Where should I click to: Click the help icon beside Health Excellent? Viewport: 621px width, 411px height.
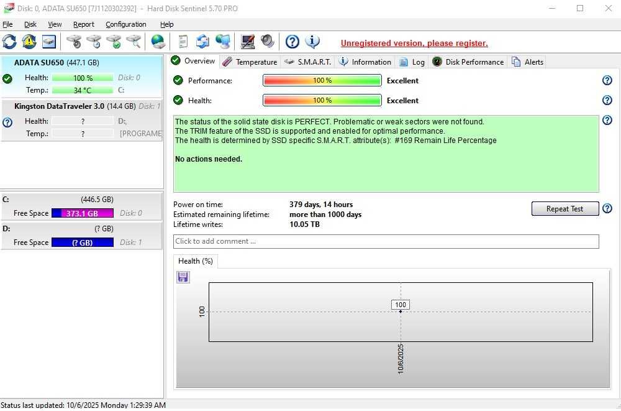pos(607,100)
